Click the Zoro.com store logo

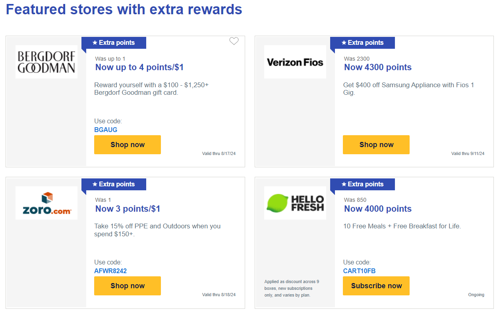click(46, 203)
